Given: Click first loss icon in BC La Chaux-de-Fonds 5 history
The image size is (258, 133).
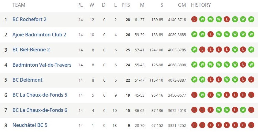Looking at the screenshot, I should pos(194,95).
